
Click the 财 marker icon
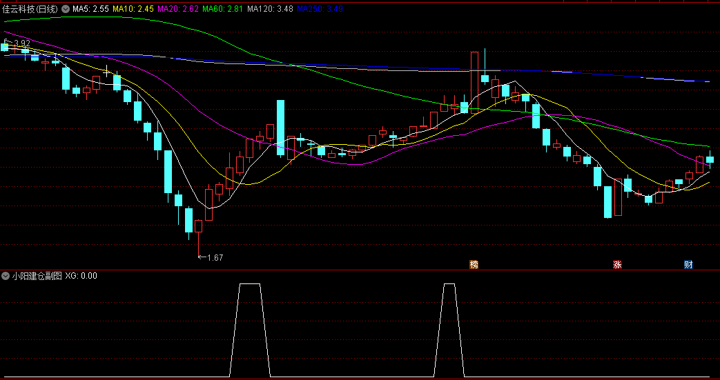688,264
